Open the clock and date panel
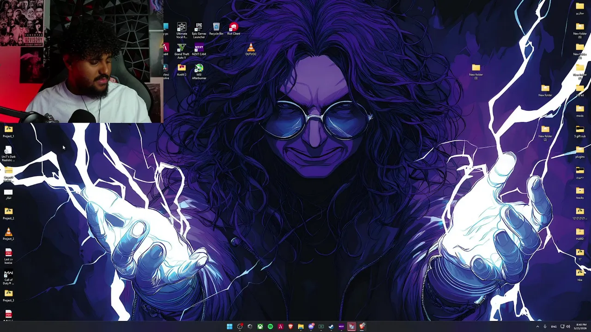 coord(581,326)
